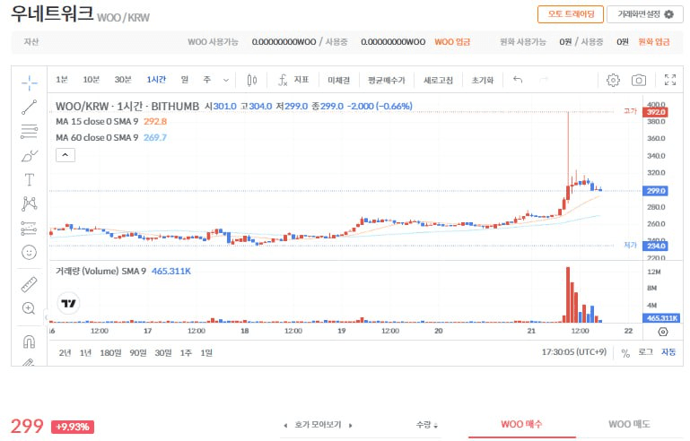The height and width of the screenshot is (441, 690).
Task: Open the emoji icons tool
Action: click(30, 253)
